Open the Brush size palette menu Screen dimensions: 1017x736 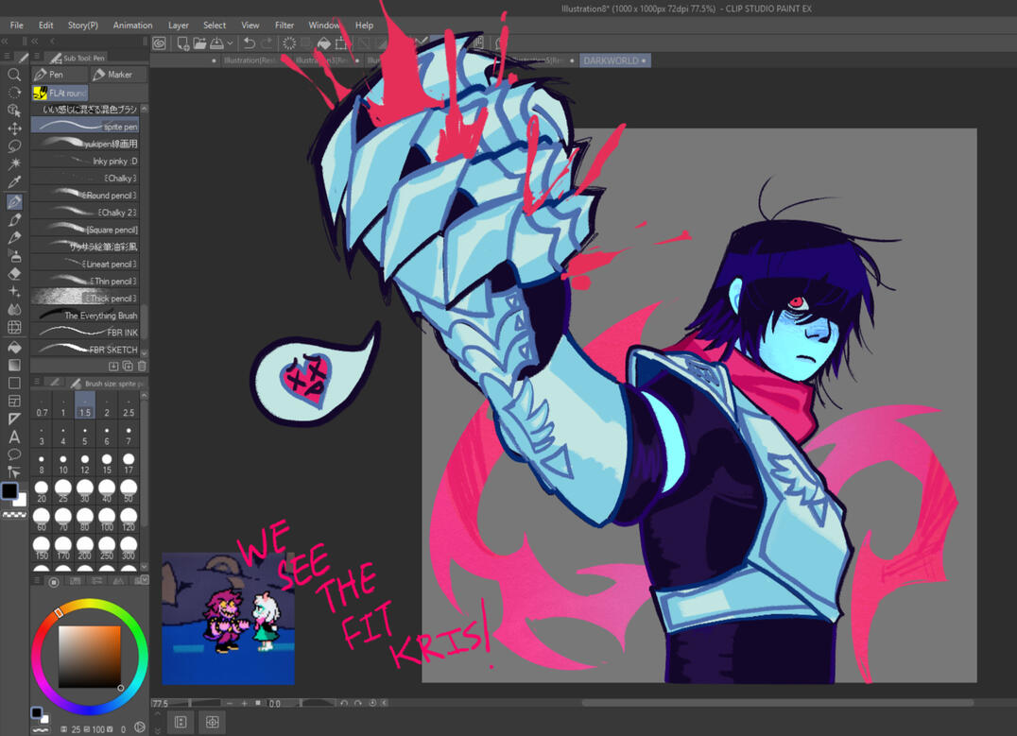(x=37, y=382)
